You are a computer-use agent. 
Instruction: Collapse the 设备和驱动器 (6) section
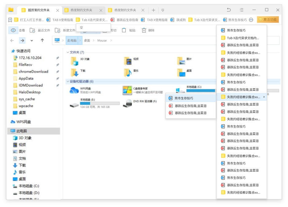click(x=68, y=82)
